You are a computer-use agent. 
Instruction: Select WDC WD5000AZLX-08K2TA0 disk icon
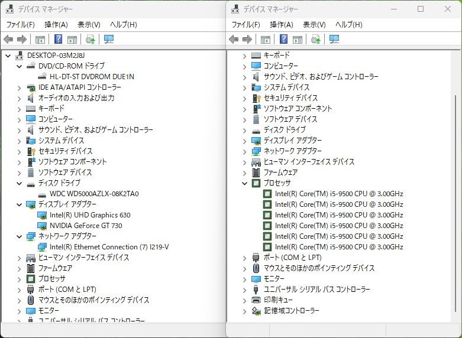(x=42, y=194)
